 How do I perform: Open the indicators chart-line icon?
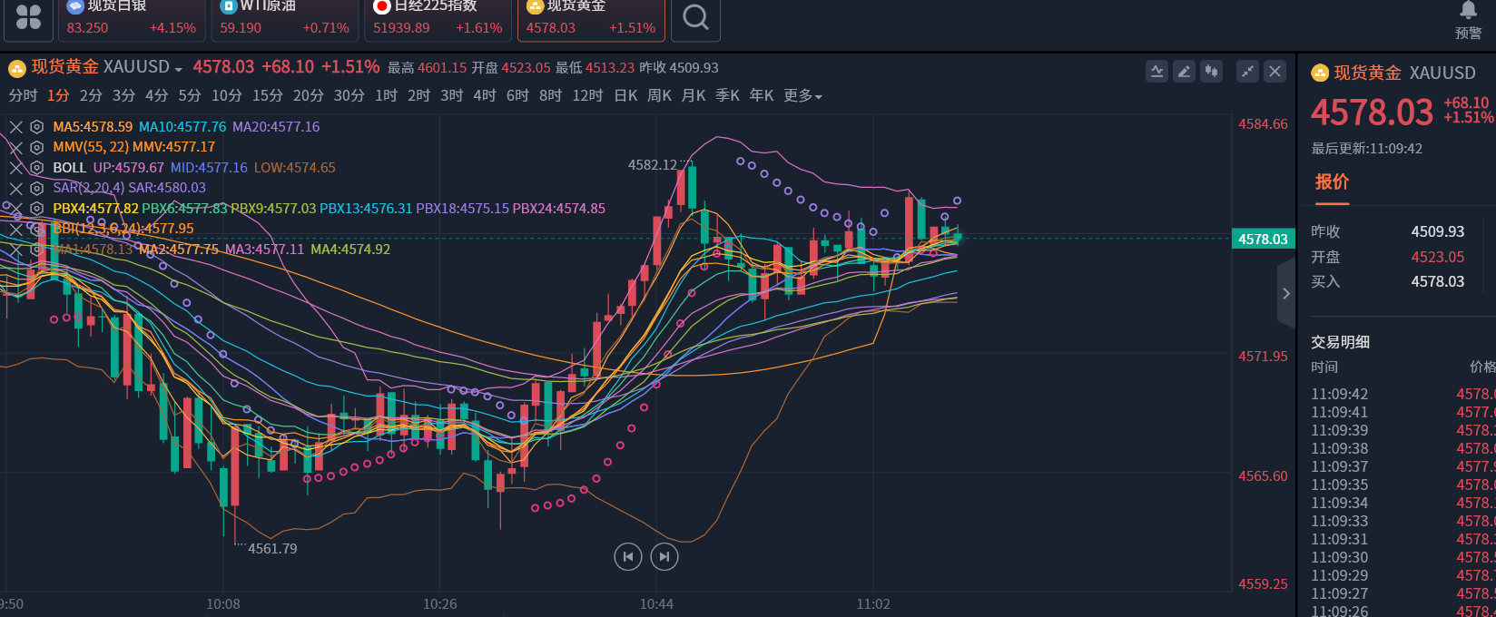pyautogui.click(x=1156, y=72)
